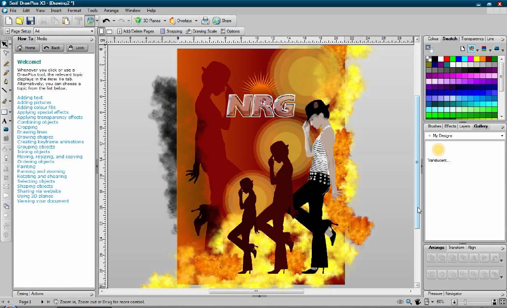Select the Pointer tool
This screenshot has width=507, height=308.
[5, 44]
